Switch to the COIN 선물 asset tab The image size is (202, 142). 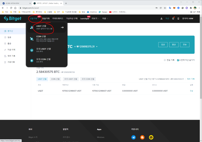[x=55, y=79]
